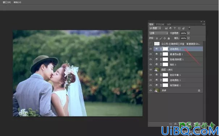Switch to the 动作 tab
219x136 pixels.
tap(169, 25)
